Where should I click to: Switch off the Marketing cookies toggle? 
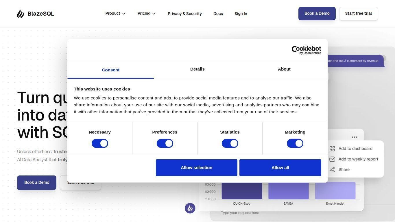coord(295,143)
